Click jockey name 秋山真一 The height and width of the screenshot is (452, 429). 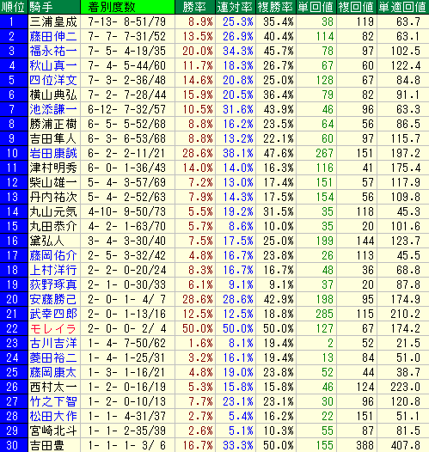(x=53, y=65)
